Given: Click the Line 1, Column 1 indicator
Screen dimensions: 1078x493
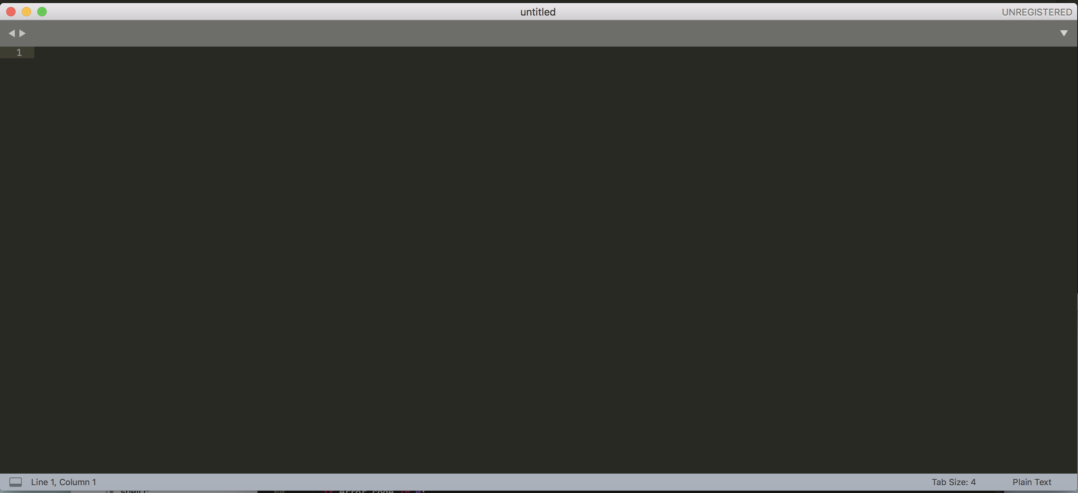Looking at the screenshot, I should click(x=63, y=482).
